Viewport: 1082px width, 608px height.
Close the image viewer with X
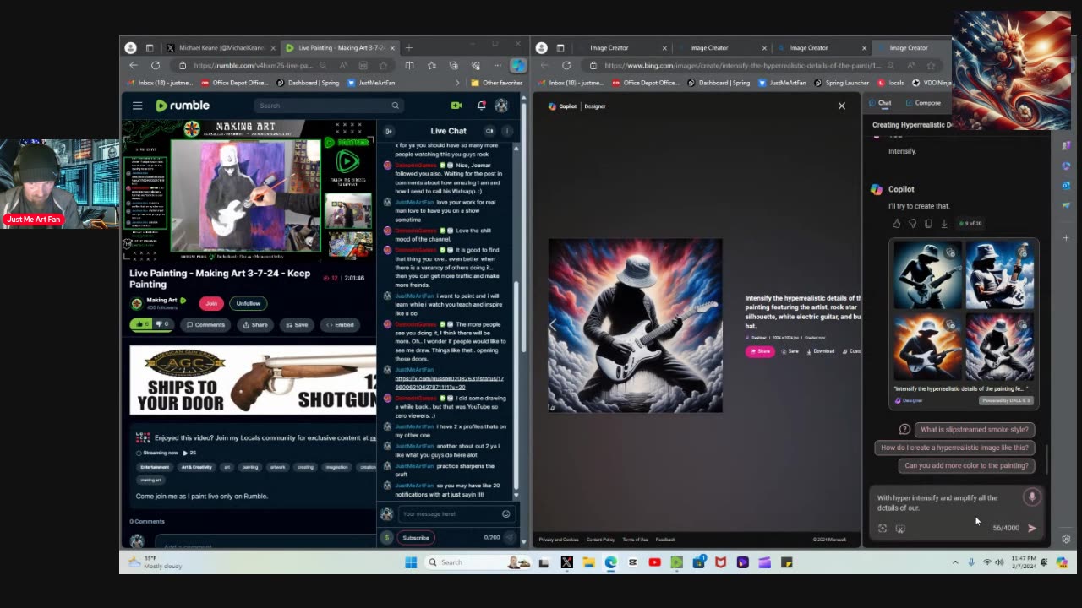[x=842, y=106]
